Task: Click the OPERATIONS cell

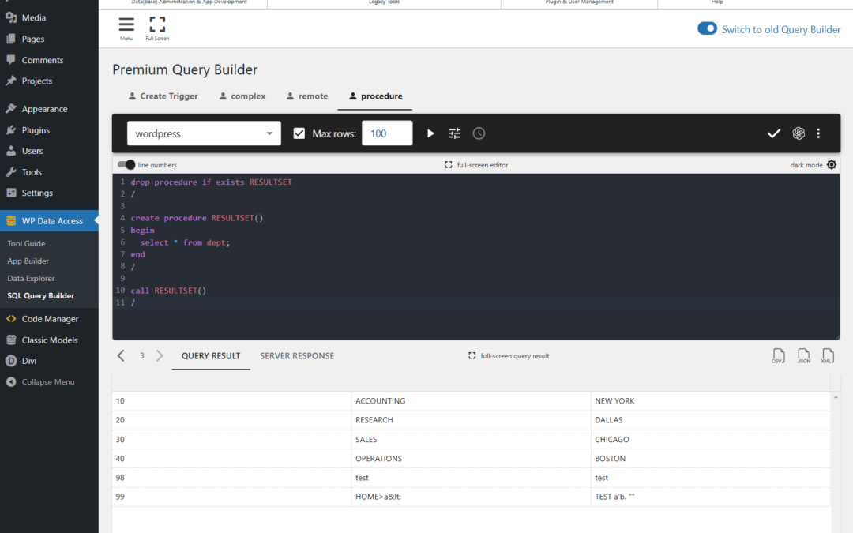Action: point(471,459)
